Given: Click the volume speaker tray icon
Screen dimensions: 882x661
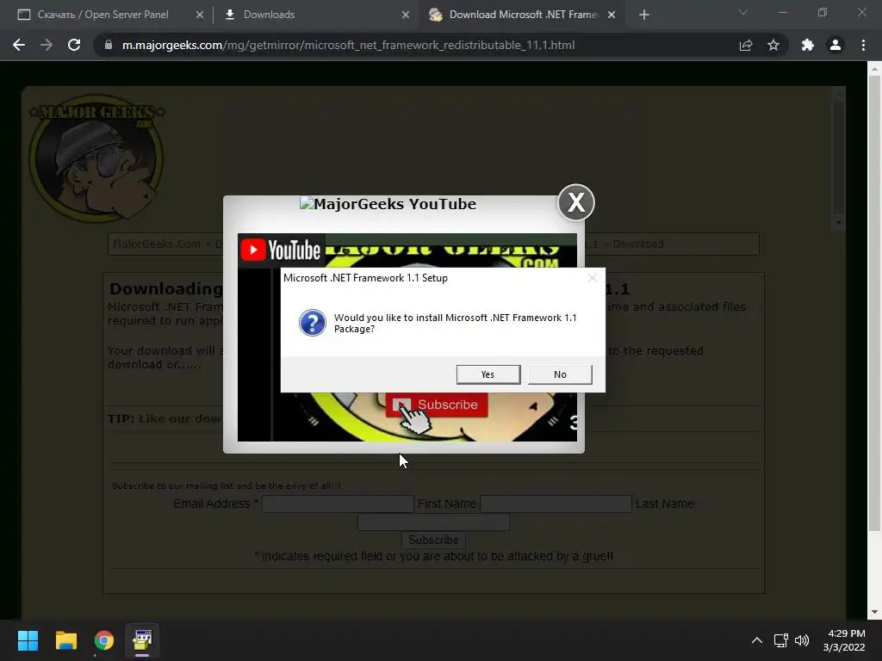Looking at the screenshot, I should [x=802, y=640].
